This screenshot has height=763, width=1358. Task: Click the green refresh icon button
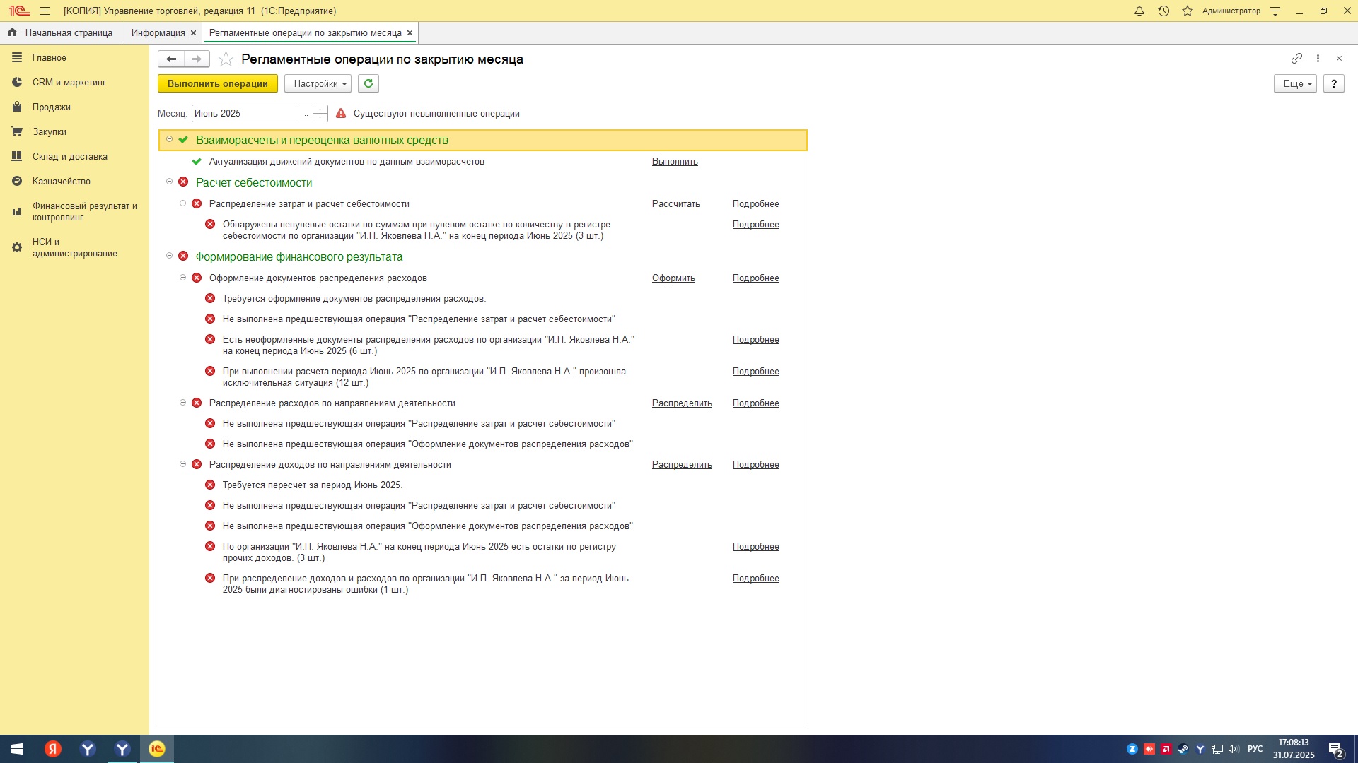tap(368, 83)
